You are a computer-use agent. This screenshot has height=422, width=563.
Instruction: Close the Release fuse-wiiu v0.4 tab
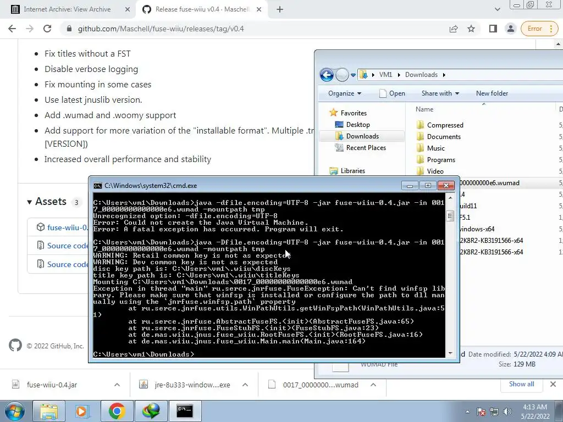[x=259, y=10]
